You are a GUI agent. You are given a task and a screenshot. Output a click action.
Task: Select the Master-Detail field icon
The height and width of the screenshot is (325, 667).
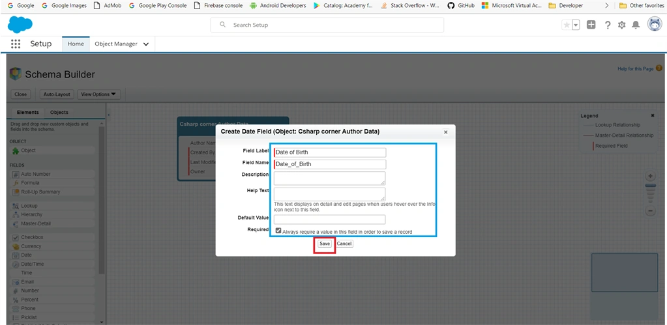(x=15, y=224)
